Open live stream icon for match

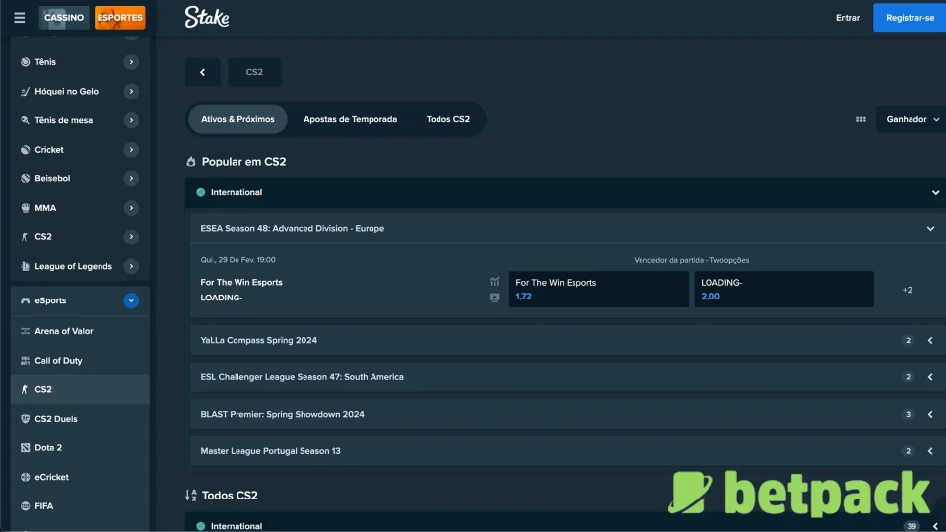point(494,298)
